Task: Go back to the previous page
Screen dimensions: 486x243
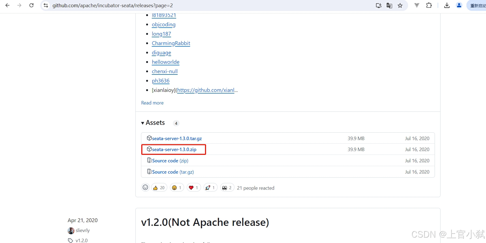Action: [x=7, y=5]
